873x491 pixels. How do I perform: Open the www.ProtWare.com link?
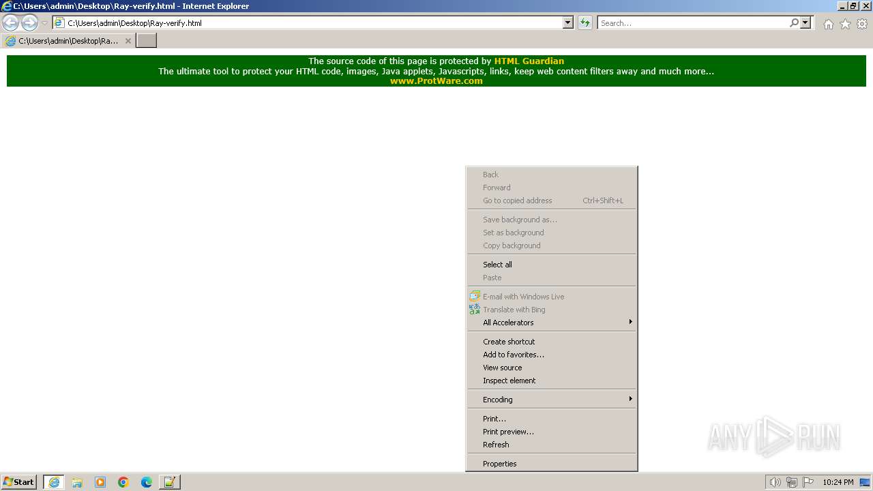pos(436,80)
